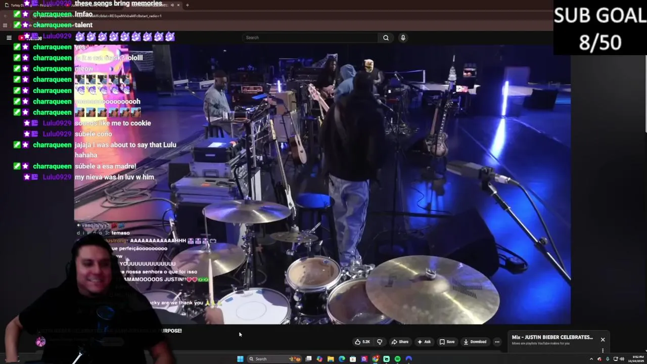This screenshot has width=647, height=364.
Task: Open Spotify from the taskbar
Action: tap(397, 359)
